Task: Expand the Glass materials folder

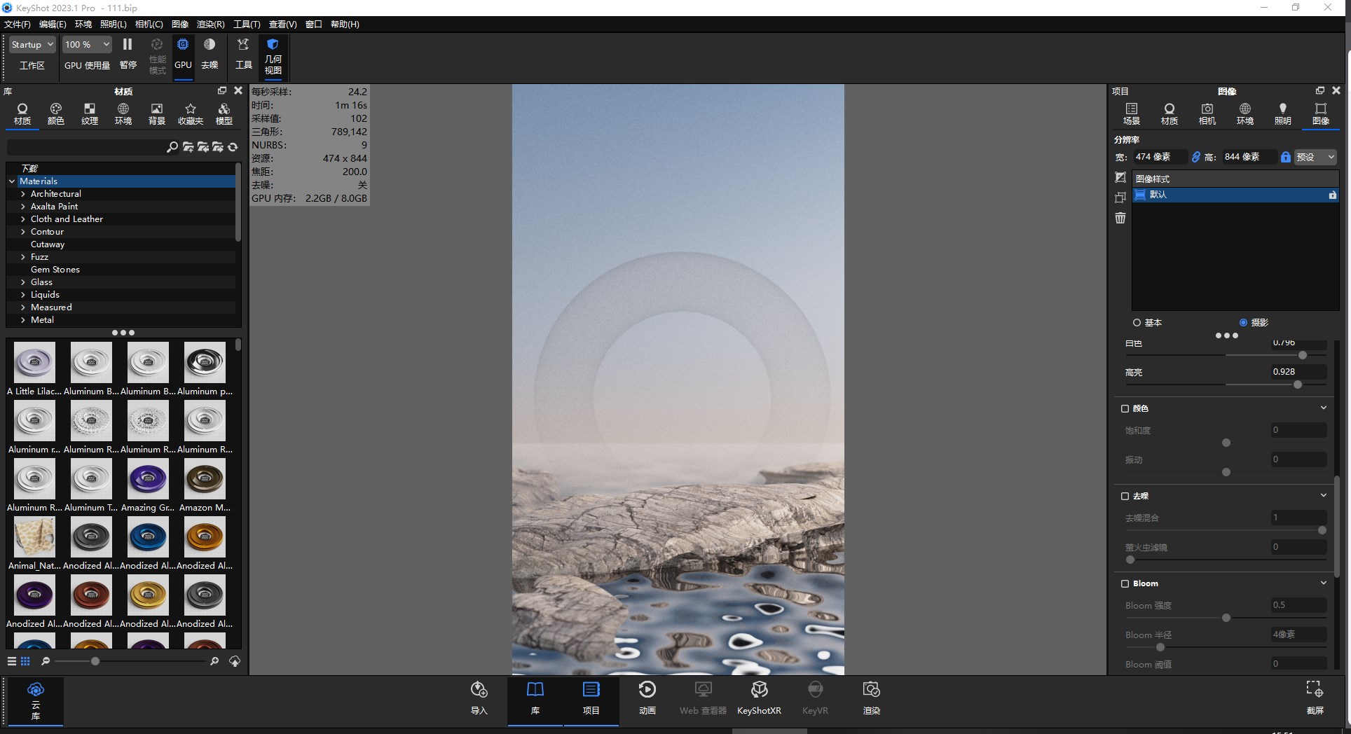Action: 23,282
